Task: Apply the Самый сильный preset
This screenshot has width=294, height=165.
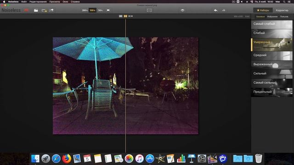Action: point(271,83)
